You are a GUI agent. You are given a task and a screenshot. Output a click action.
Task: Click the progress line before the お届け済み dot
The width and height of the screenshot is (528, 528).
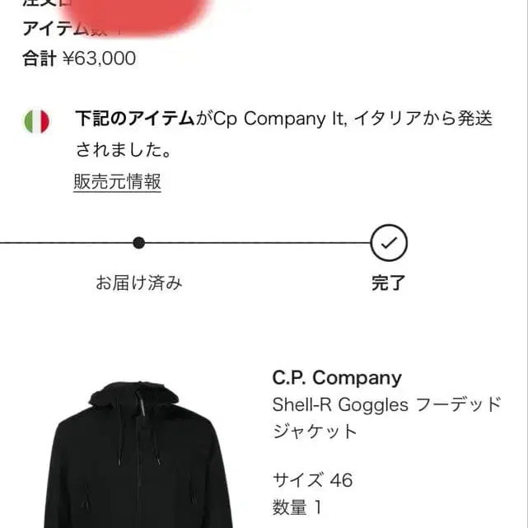(66, 243)
